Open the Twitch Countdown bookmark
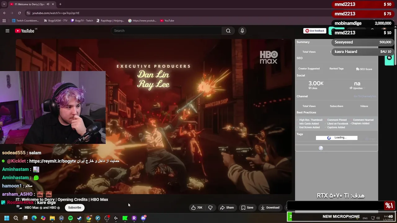Screen dimensions: 397x223 point(25,21)
